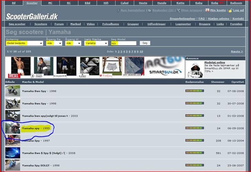Switch to the MC tab
The image size is (251, 172).
pos(50,3)
